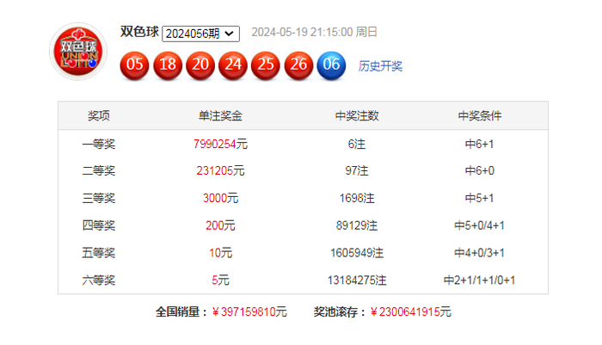Click winner count 1698注
602x345 pixels.
click(357, 198)
